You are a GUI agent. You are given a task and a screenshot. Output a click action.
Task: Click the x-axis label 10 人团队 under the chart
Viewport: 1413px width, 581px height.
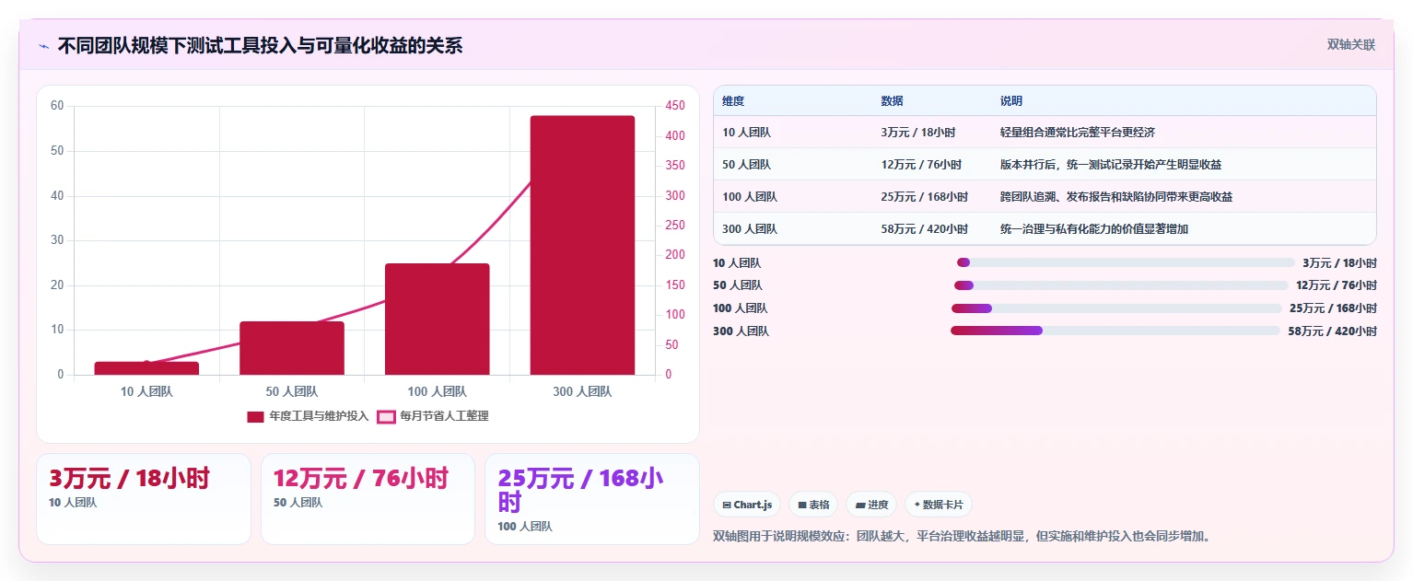[x=146, y=392]
